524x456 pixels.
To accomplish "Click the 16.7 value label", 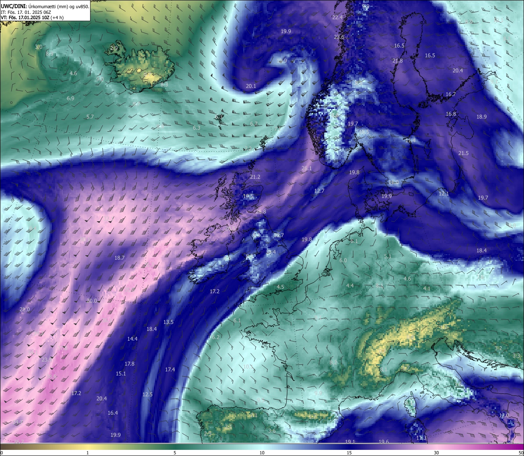I will (x=450, y=94).
